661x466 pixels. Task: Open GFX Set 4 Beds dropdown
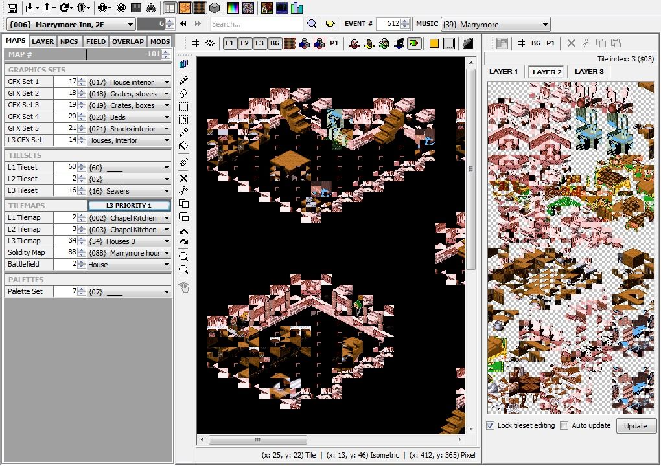tap(167, 117)
